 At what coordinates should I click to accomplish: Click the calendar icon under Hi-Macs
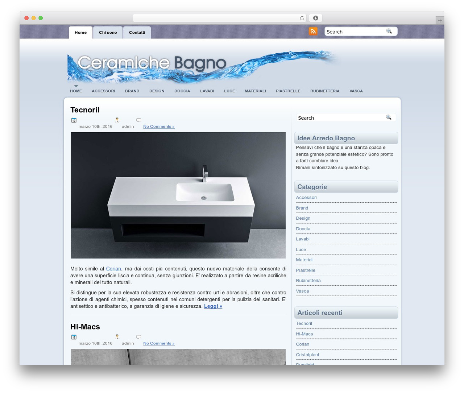[x=74, y=337]
